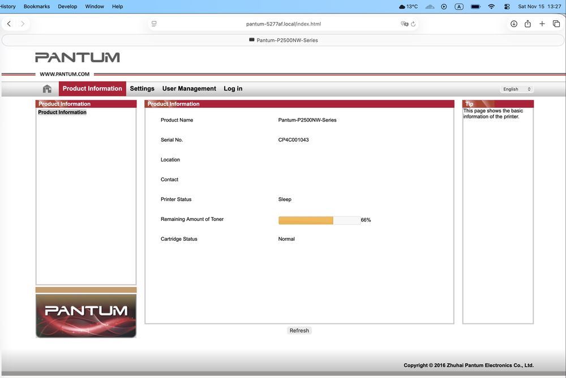Open the Wi-Fi menu icon

491,6
